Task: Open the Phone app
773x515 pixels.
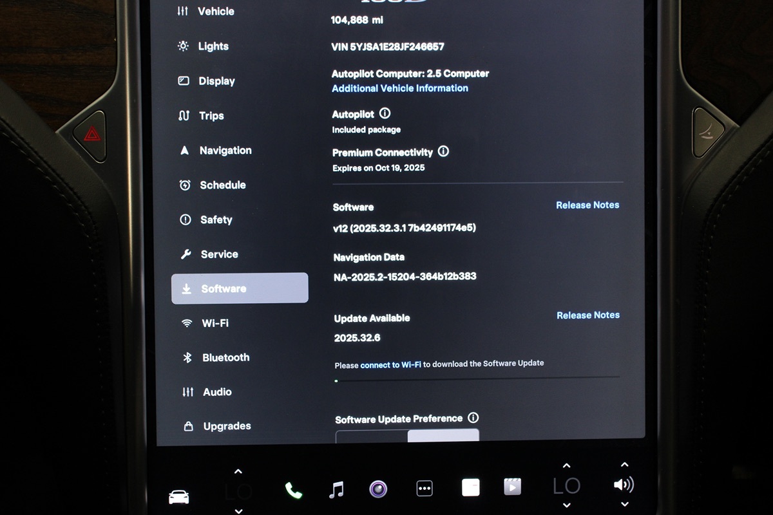Action: [294, 490]
